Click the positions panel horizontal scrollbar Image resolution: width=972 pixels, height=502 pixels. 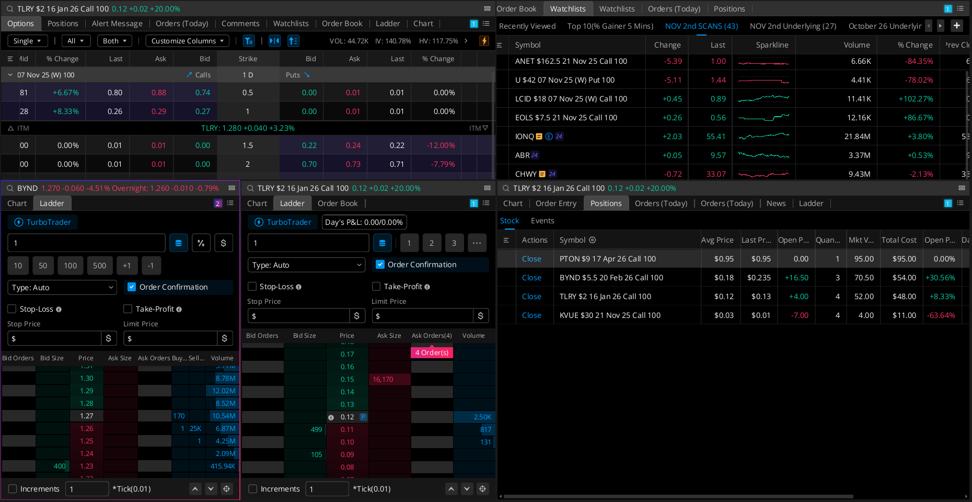coord(678,496)
